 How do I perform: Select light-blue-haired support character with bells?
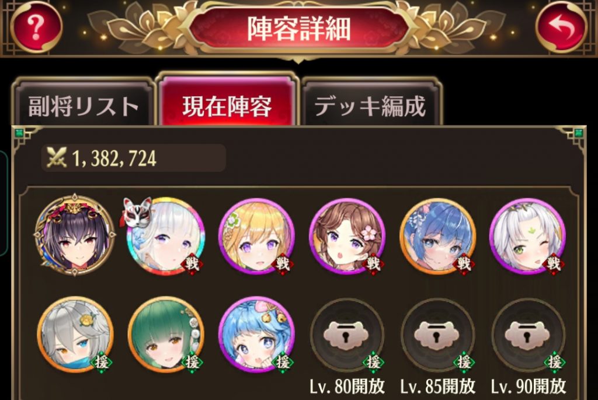[x=256, y=335]
